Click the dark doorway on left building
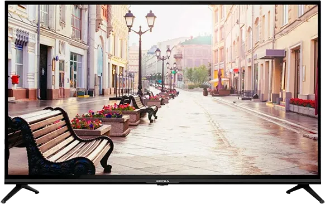Viewport: 325px width, 204px height. point(44,72)
